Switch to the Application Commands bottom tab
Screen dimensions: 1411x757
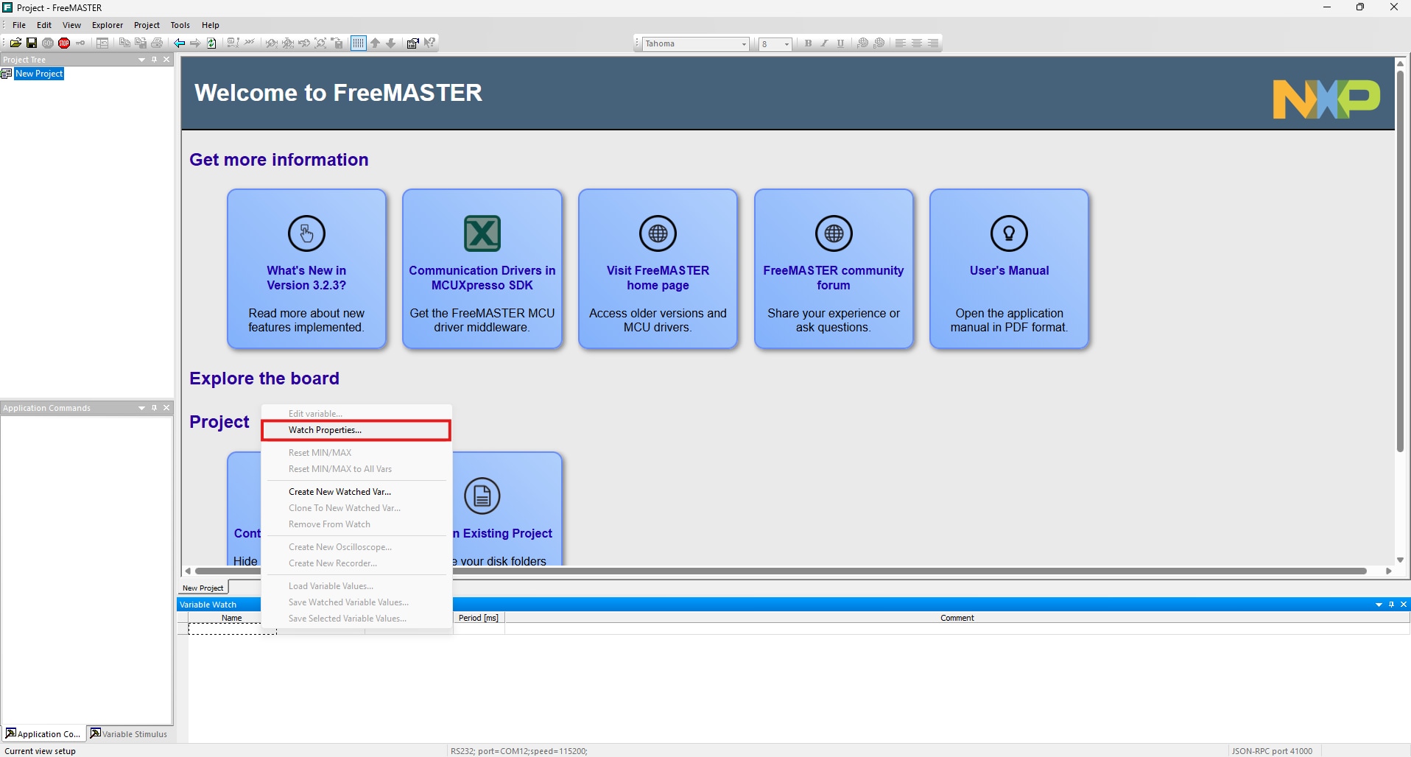(43, 734)
